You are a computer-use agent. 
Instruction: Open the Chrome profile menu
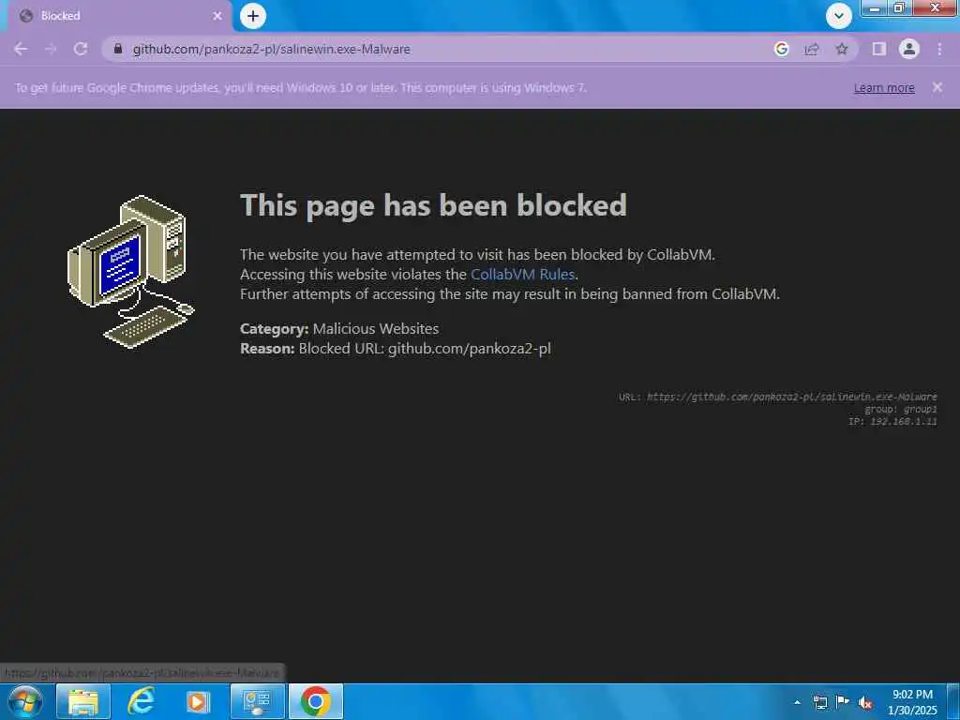click(909, 49)
